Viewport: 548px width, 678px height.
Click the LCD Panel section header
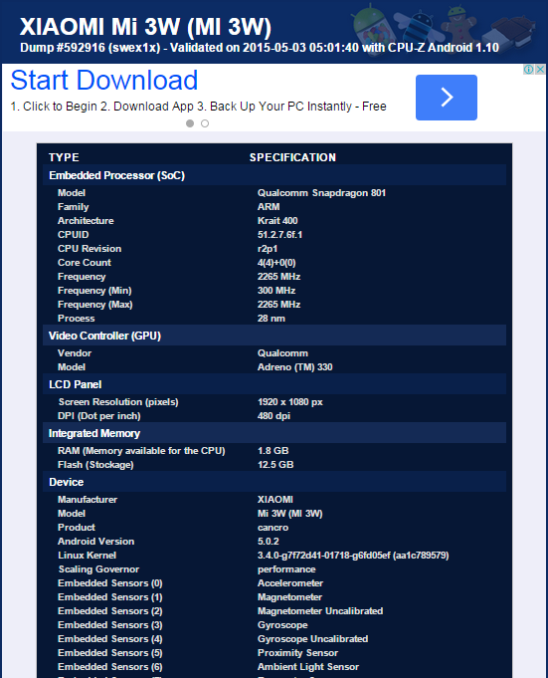[x=274, y=384]
